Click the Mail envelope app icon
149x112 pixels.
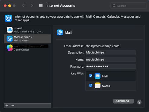point(97,76)
